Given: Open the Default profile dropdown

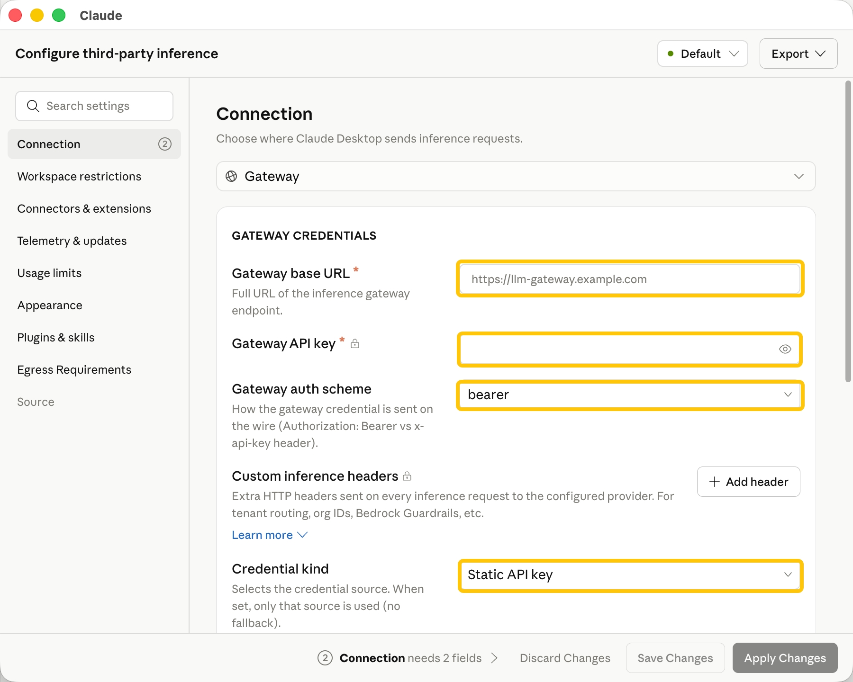Looking at the screenshot, I should pos(703,54).
